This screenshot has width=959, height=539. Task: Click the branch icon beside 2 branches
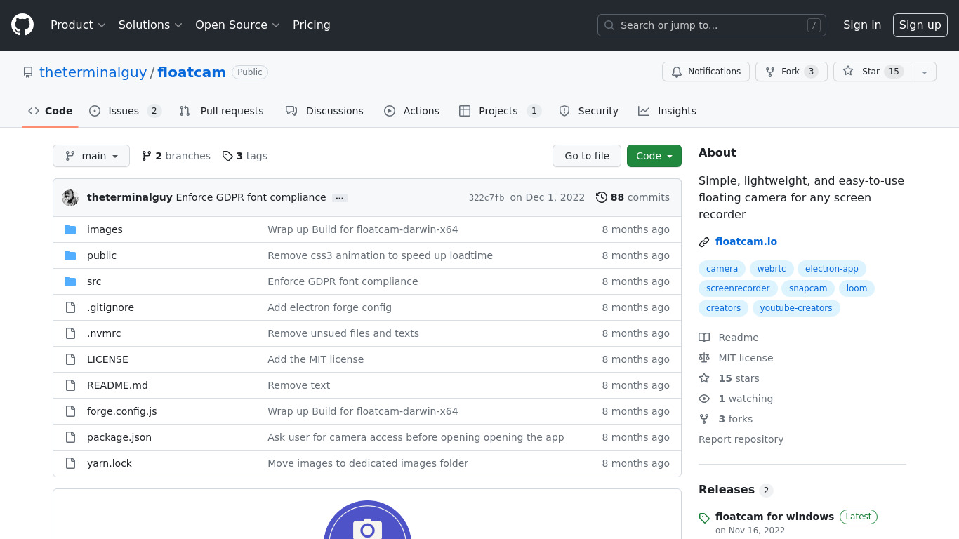click(147, 156)
